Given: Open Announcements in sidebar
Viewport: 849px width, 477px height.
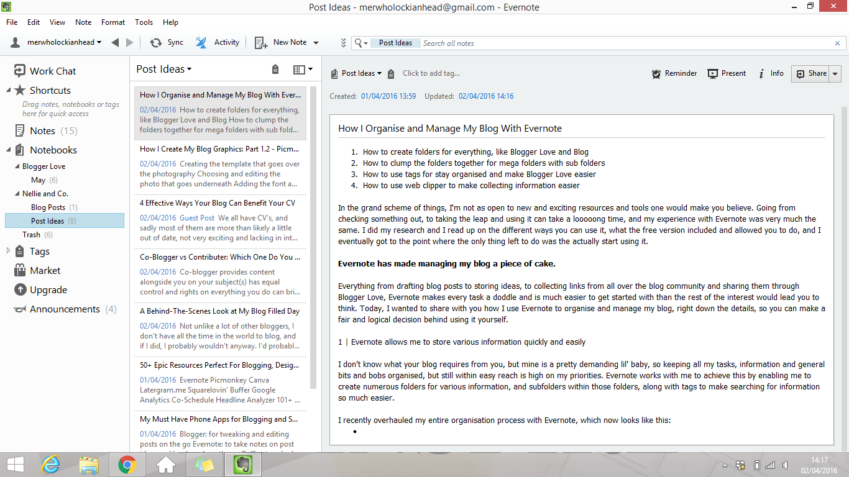Looking at the screenshot, I should [65, 309].
